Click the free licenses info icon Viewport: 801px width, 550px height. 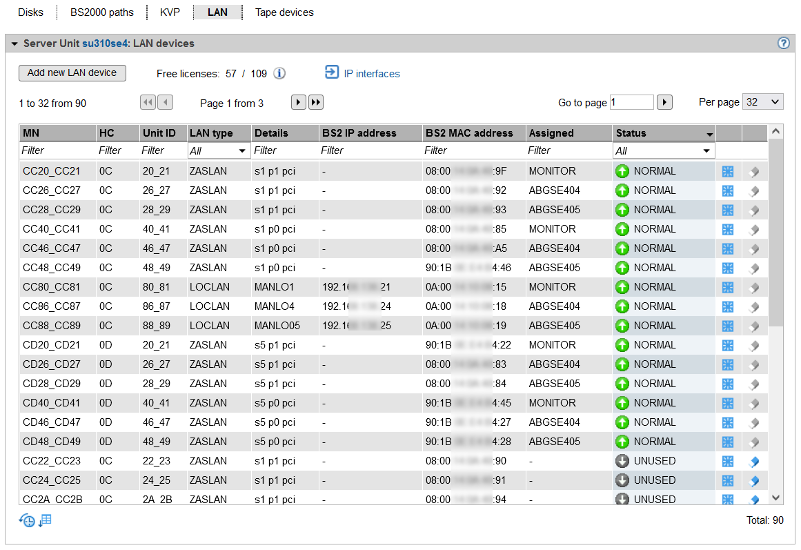pyautogui.click(x=279, y=74)
